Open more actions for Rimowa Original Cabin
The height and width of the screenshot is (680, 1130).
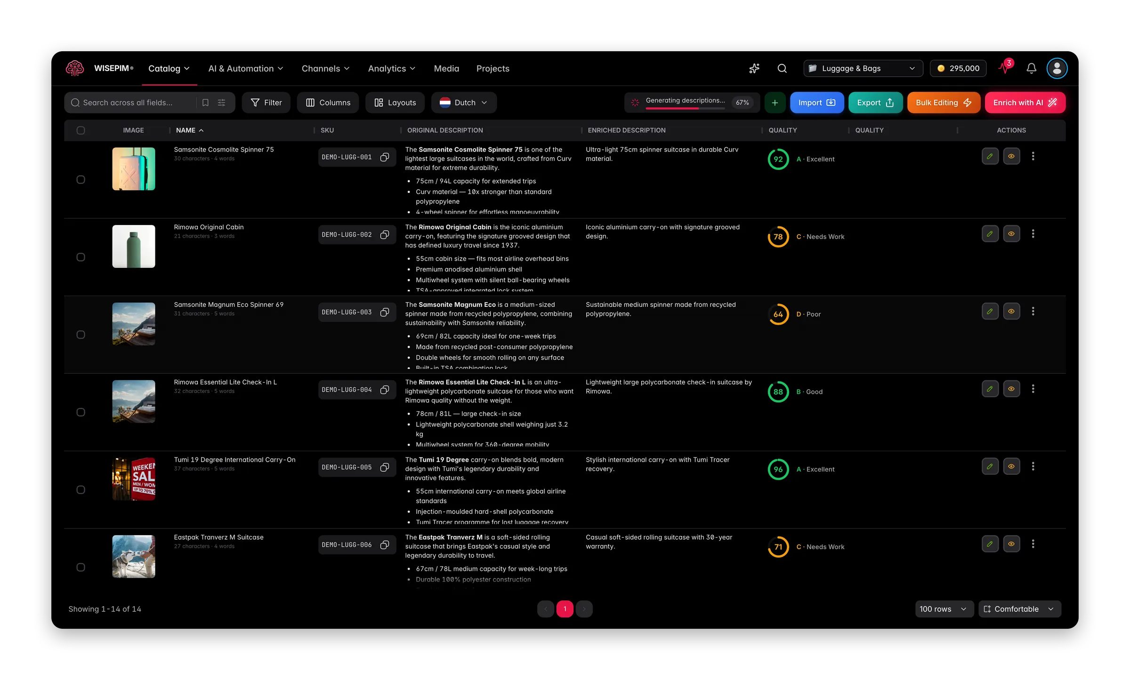[x=1033, y=234]
